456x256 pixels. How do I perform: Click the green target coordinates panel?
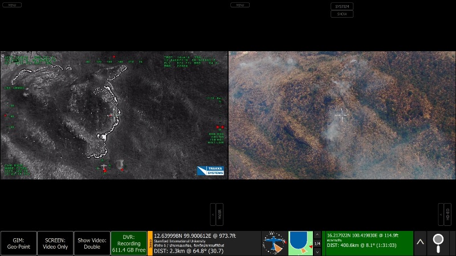click(367, 243)
